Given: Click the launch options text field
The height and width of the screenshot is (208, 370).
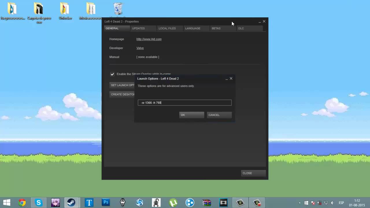Looking at the screenshot, I should [185, 103].
